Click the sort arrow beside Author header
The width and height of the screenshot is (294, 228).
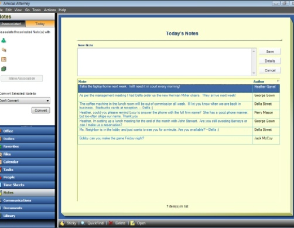(278, 81)
